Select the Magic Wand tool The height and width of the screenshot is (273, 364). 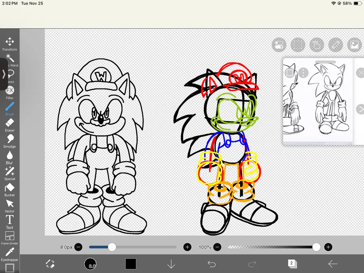(x=10, y=60)
